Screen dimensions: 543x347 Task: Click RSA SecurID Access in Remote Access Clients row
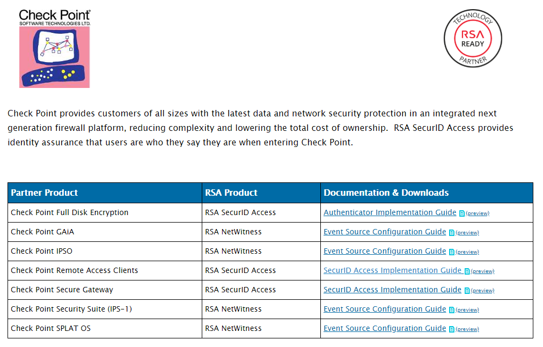tap(240, 270)
